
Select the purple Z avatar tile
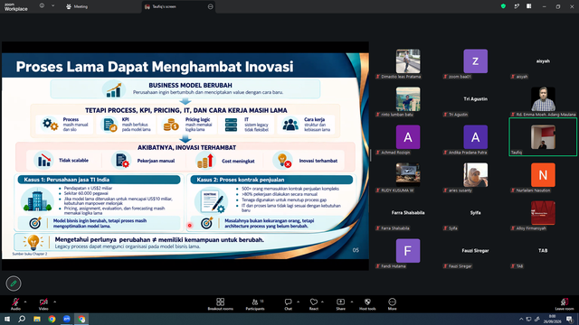[475, 61]
